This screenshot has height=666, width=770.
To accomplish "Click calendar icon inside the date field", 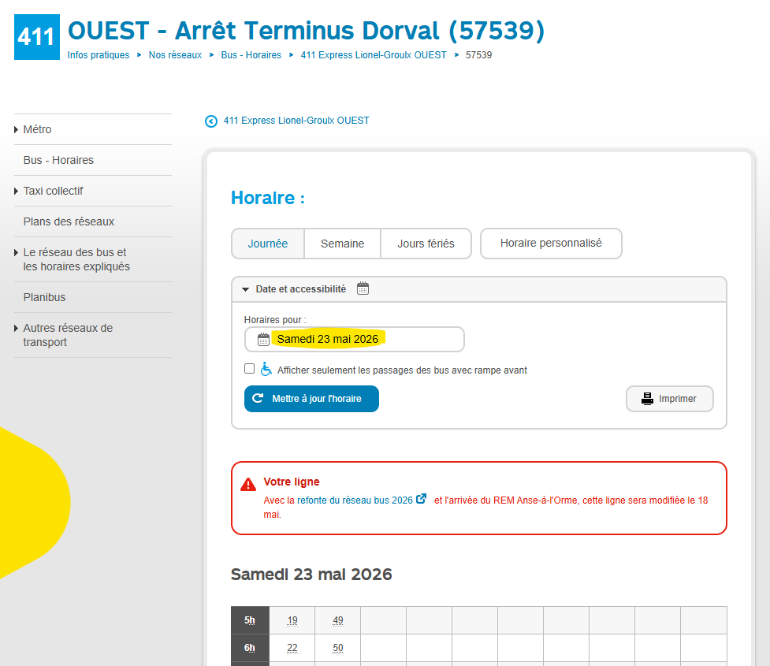I will click(x=264, y=340).
